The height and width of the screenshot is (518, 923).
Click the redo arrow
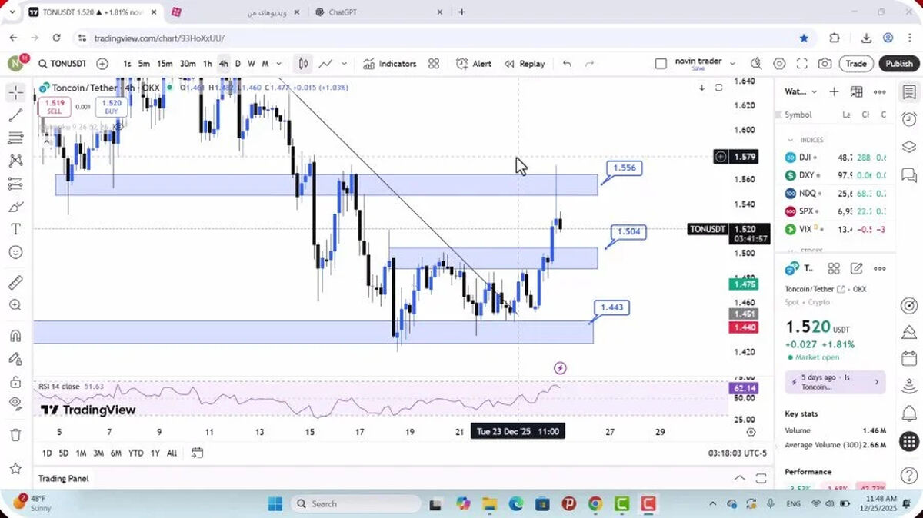click(590, 64)
